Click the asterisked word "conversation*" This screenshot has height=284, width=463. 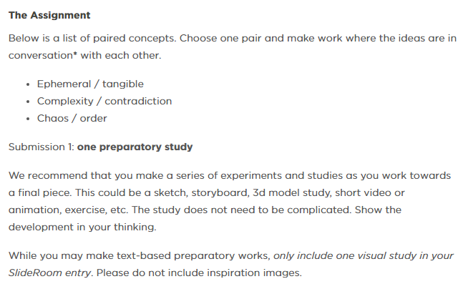coord(43,55)
